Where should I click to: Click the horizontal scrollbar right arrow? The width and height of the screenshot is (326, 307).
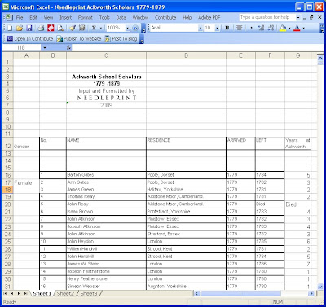click(311, 293)
